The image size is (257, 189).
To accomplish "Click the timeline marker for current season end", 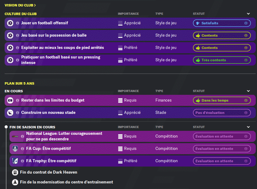I will 6,127.
